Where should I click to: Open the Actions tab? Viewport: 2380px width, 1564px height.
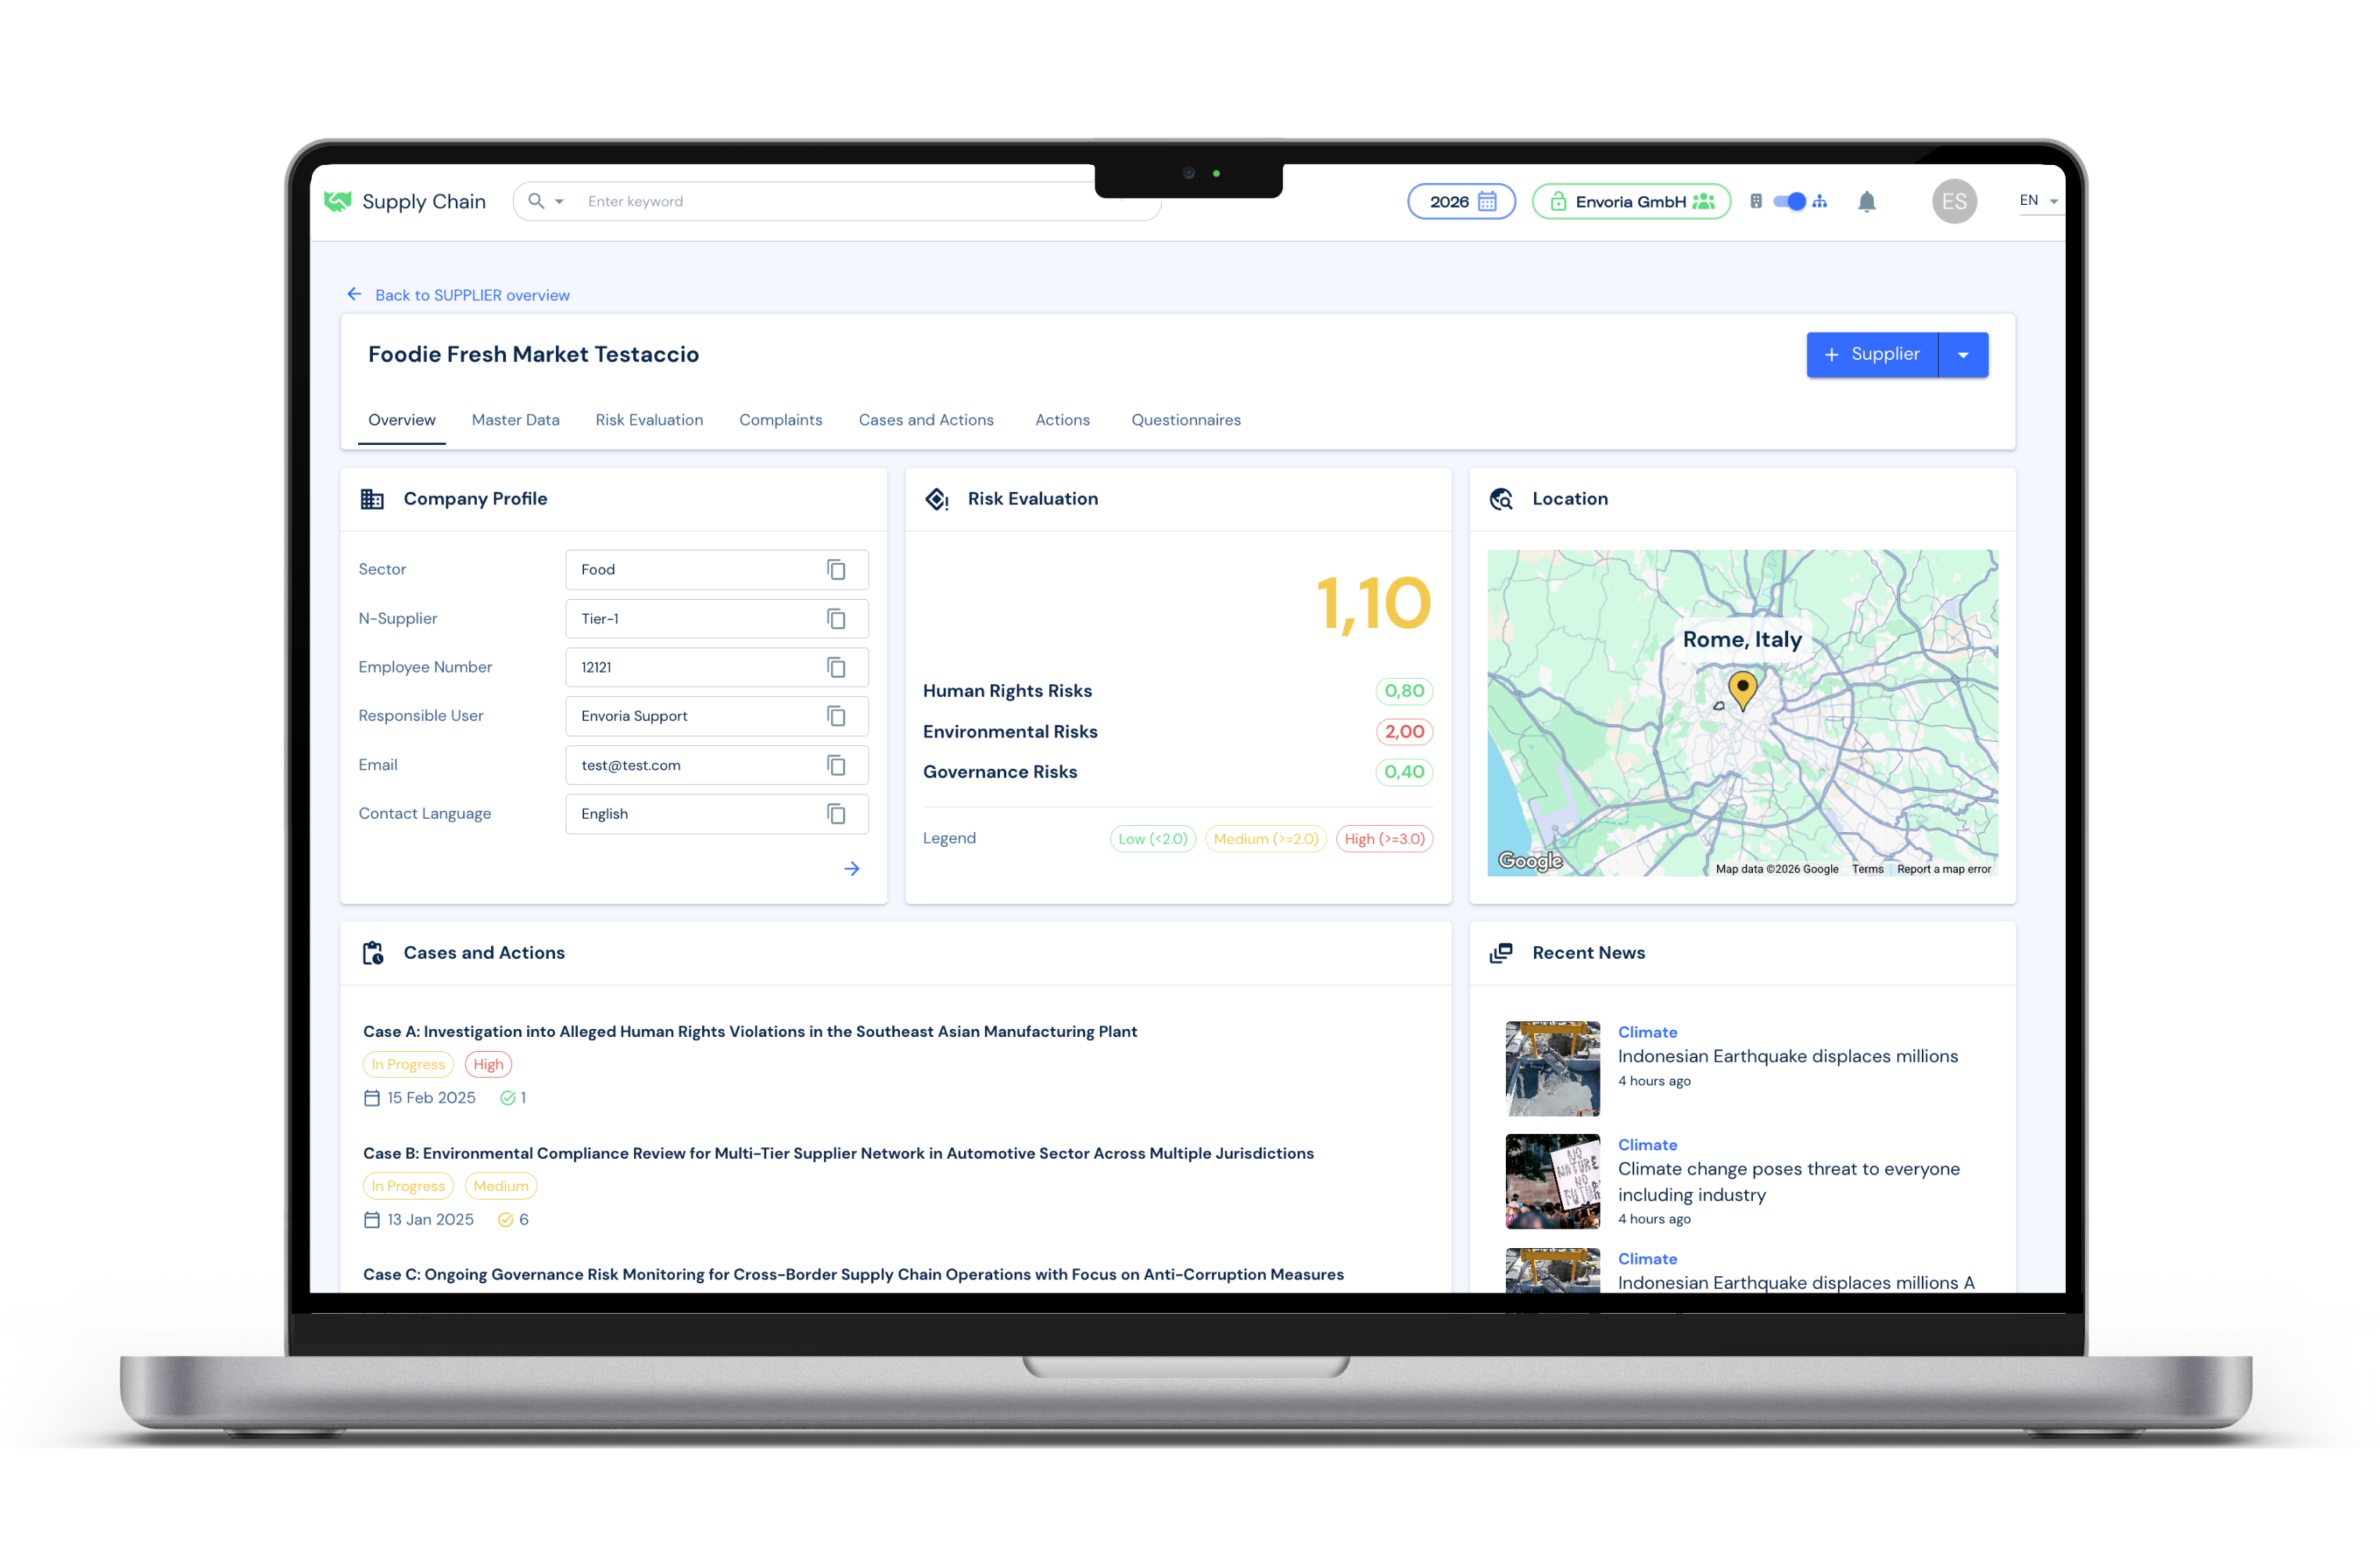[x=1062, y=420]
